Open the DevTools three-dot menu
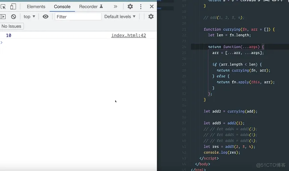The height and width of the screenshot is (171, 289). tap(141, 7)
